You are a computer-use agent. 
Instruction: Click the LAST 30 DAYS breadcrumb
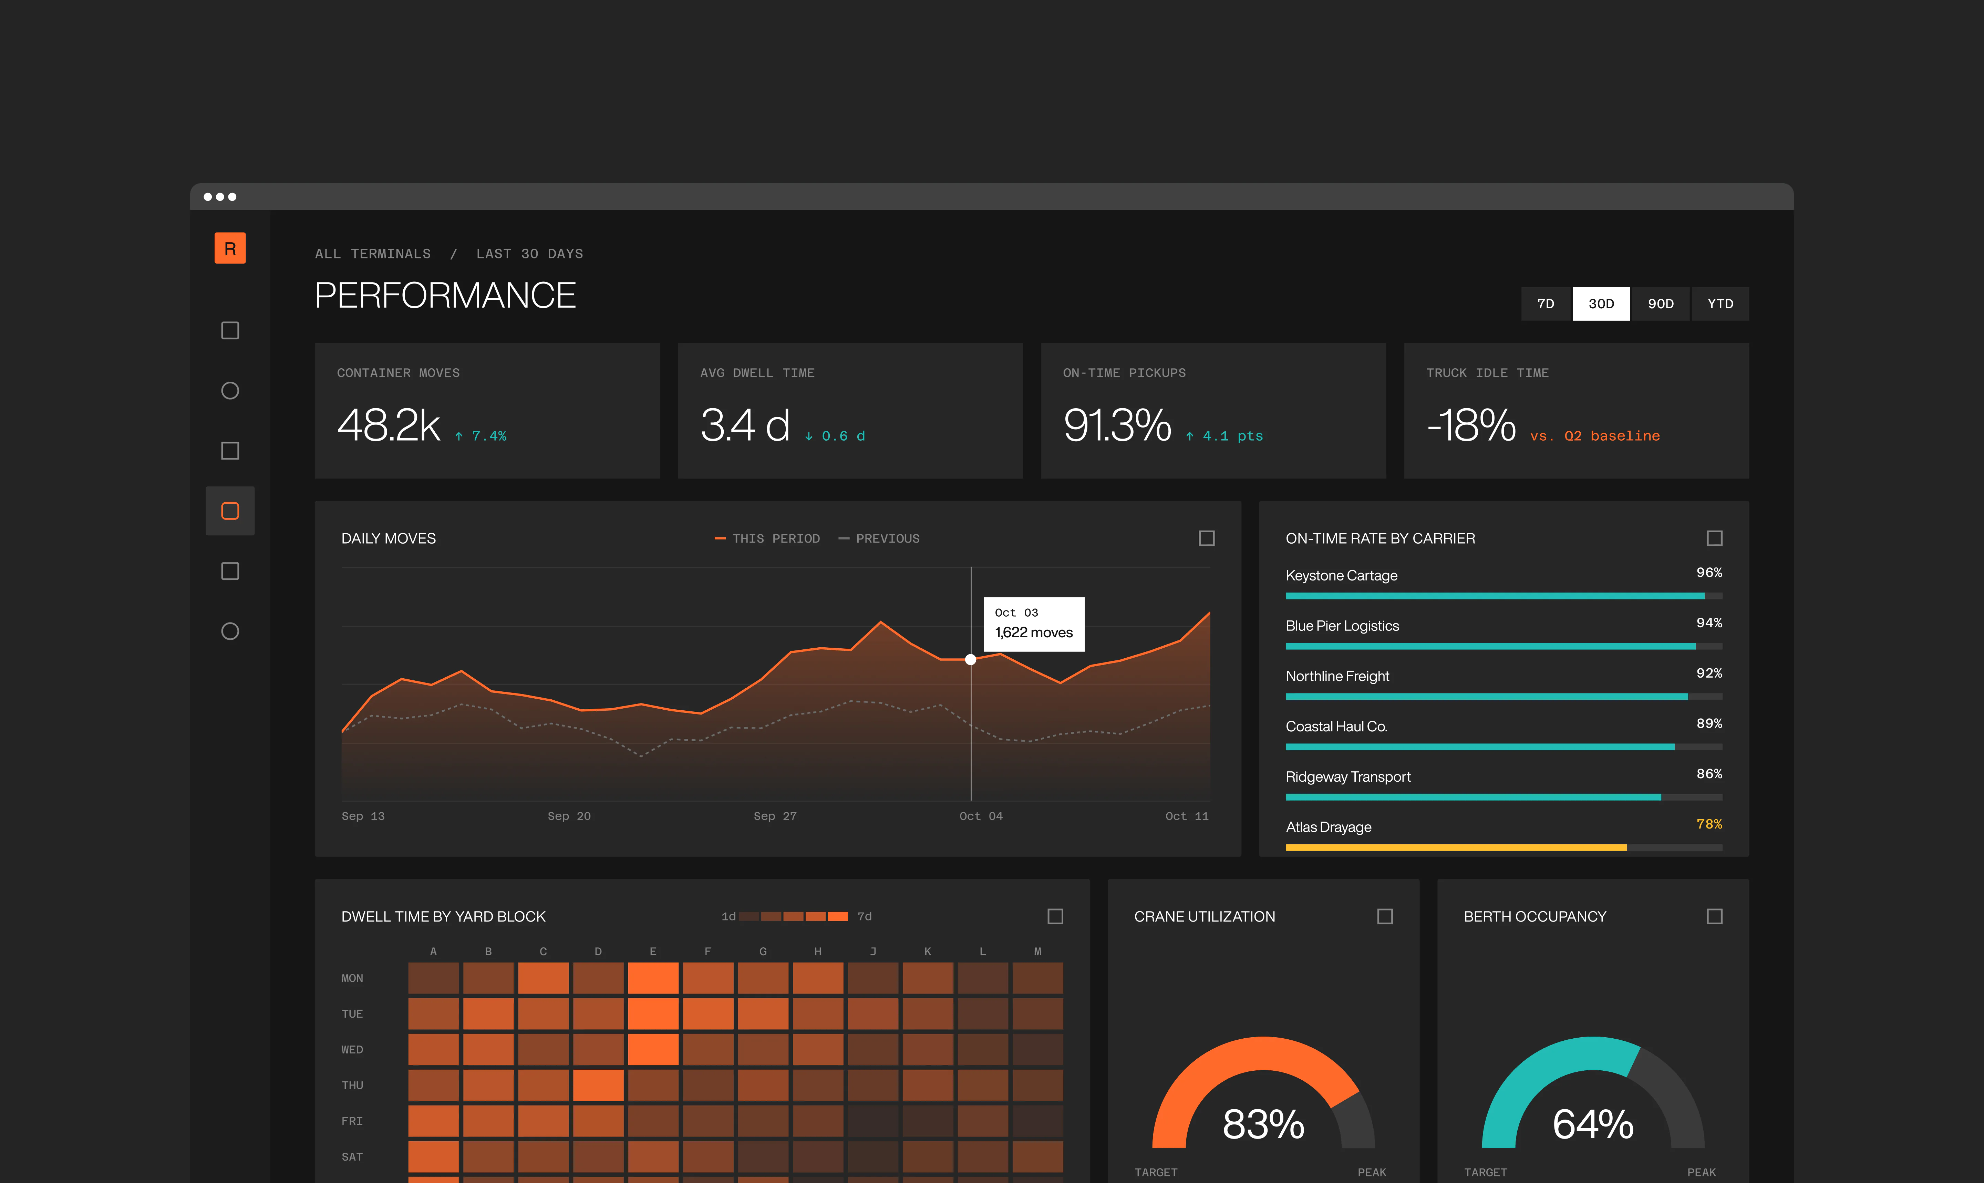(529, 254)
